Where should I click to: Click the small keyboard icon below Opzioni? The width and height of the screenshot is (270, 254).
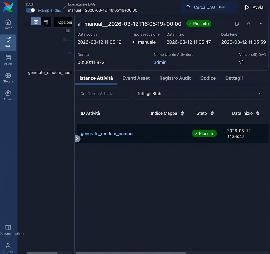68,31
